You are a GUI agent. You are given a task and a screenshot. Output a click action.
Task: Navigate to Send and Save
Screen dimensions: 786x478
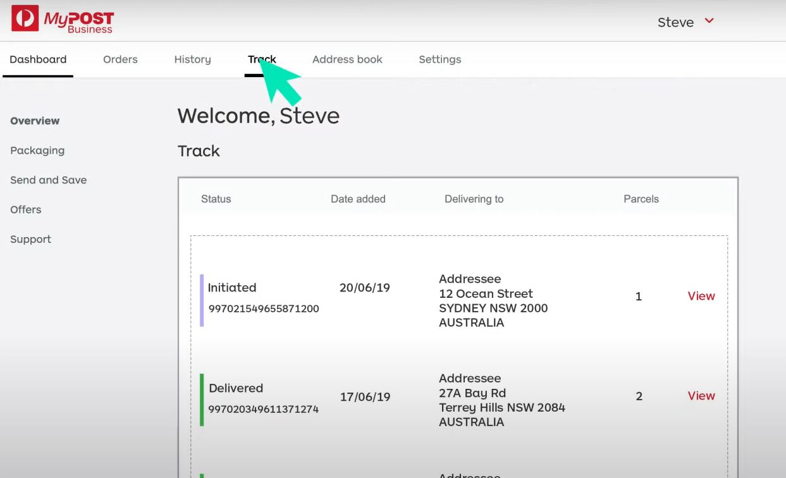[x=48, y=180]
